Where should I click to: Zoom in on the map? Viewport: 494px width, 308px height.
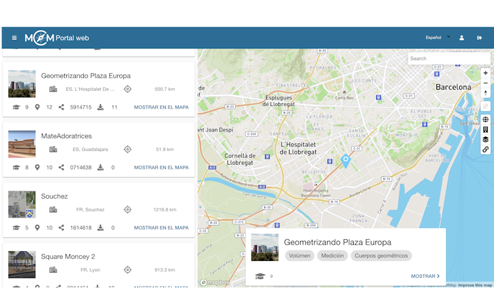click(485, 73)
